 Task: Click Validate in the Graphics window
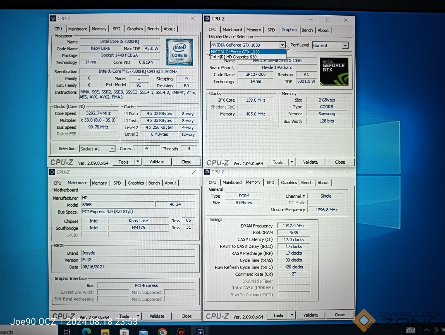pos(310,162)
